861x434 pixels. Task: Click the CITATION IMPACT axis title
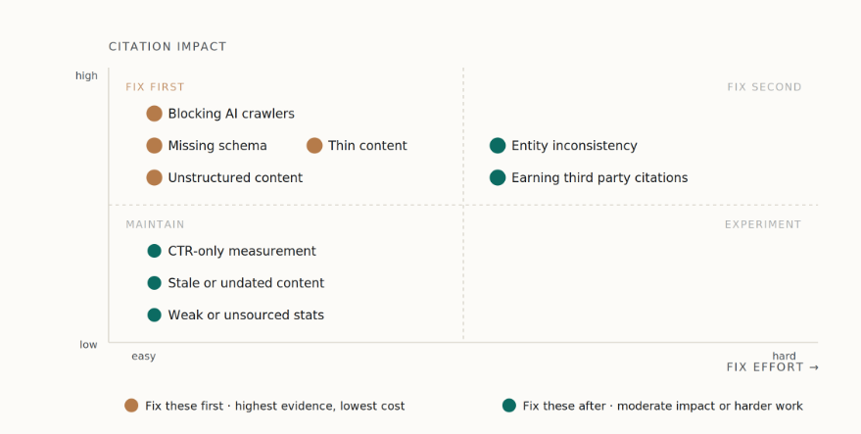[167, 47]
